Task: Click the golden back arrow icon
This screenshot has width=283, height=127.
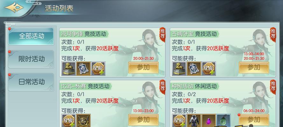Action: [14, 7]
